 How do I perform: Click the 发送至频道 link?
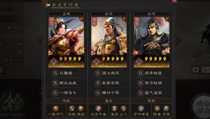tap(65, 5)
